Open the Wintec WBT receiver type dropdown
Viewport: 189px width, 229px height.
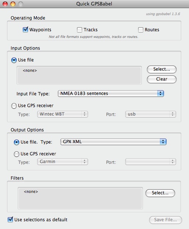[63, 114]
